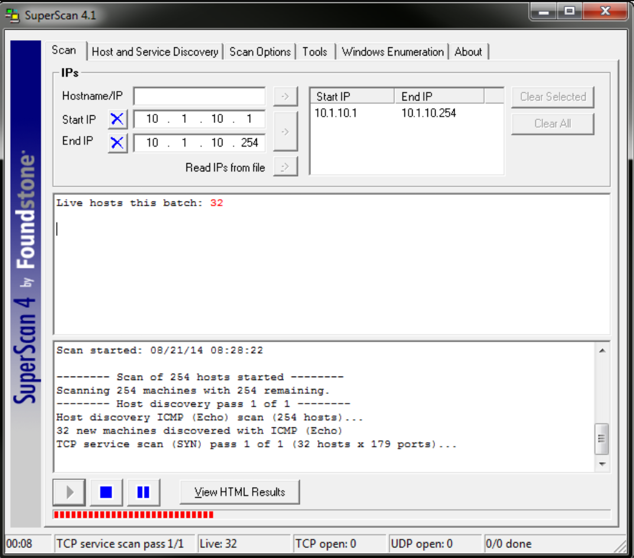634x558 pixels.
Task: Minimize the SuperScan window
Action: [x=544, y=11]
